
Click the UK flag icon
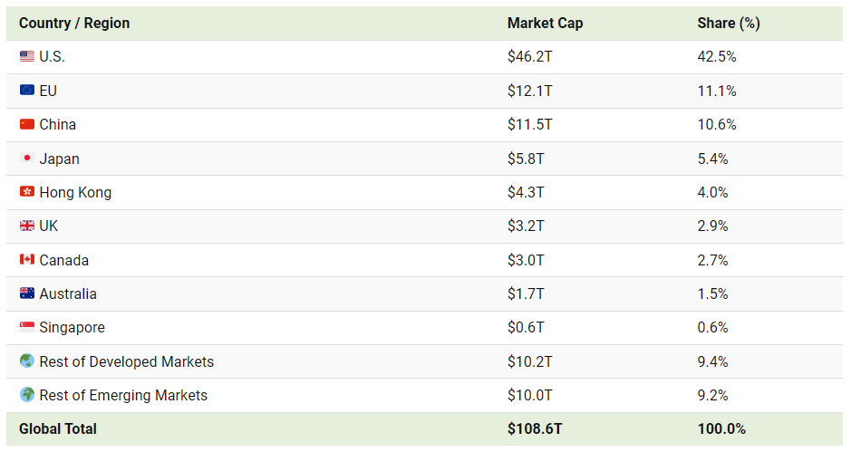[x=27, y=226]
